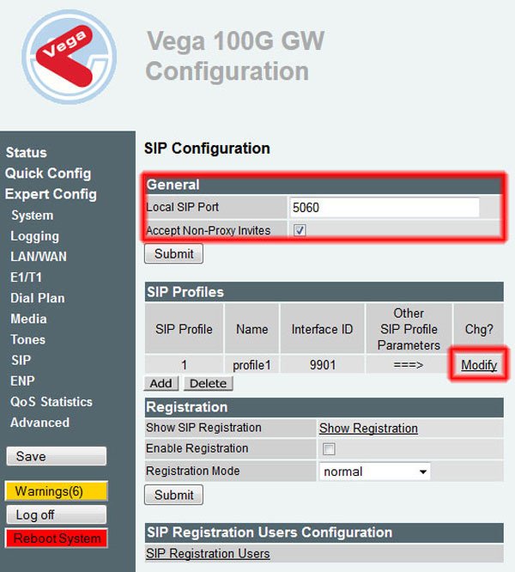Click the SIP Configuration heading
The image size is (515, 572).
pos(207,149)
